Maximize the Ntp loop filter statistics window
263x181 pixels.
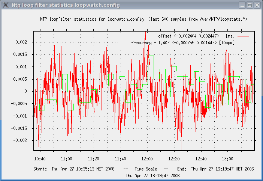coord(250,5)
